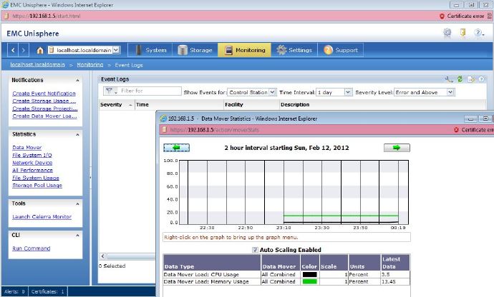Sort by the Severity column header
Viewport: 494px width, 297px height.
point(117,105)
